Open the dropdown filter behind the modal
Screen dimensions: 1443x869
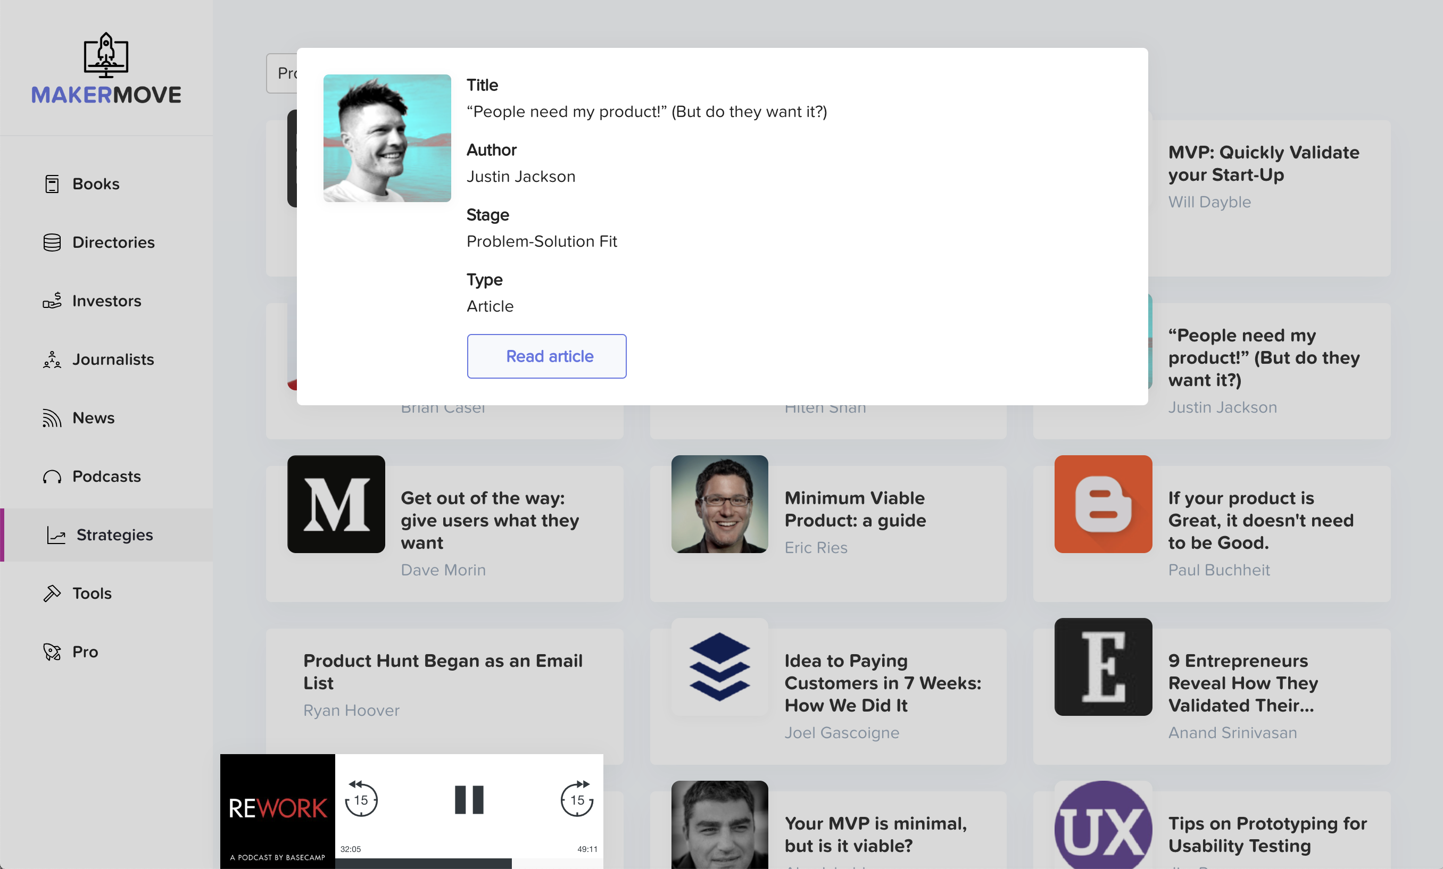tap(283, 73)
